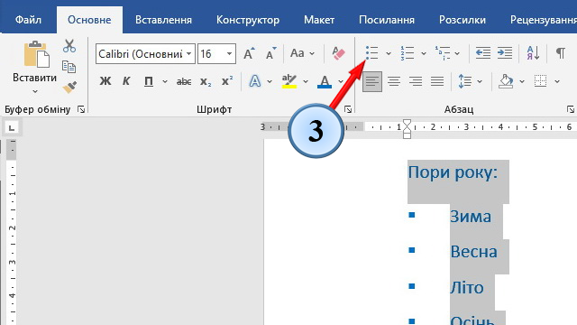Switch to the Посилання tab

387,20
